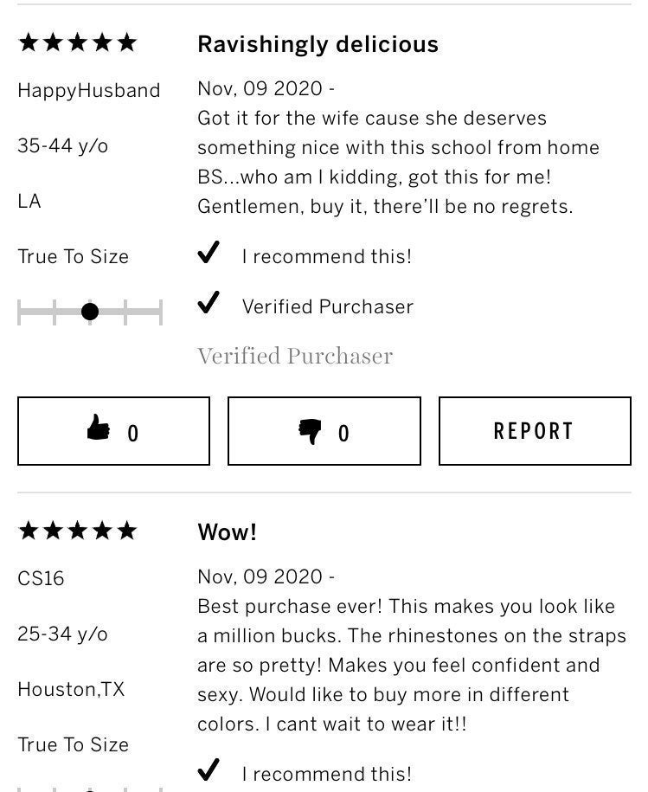Screen dimensions: 648x792
Task: Click the 35-44 y/o age label
Action: click(63, 145)
